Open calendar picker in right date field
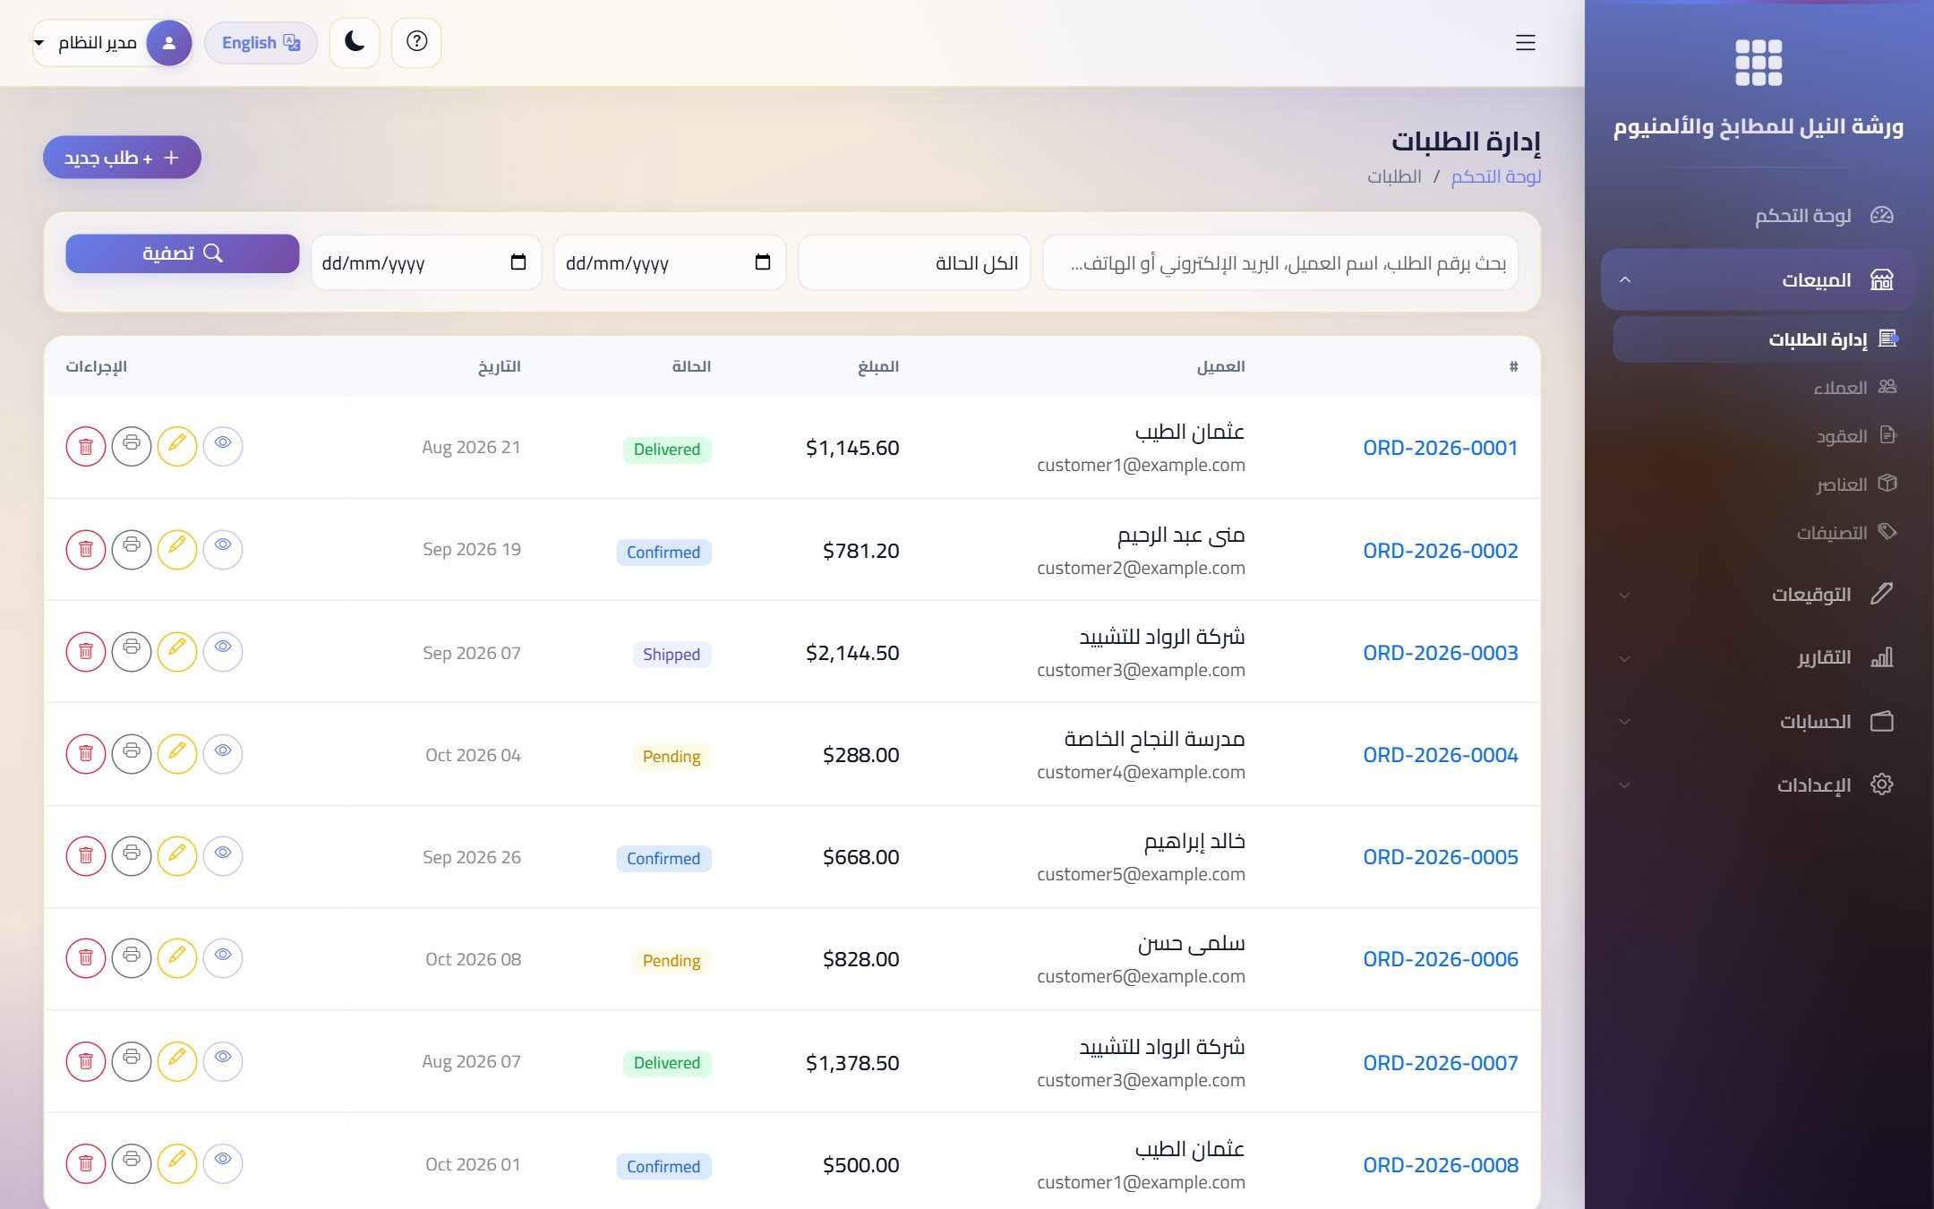 (x=763, y=262)
